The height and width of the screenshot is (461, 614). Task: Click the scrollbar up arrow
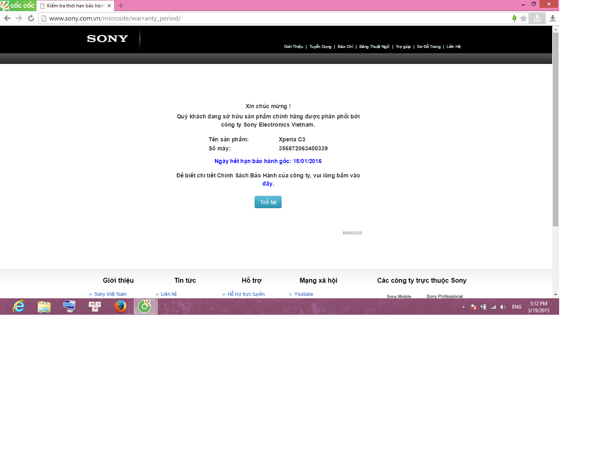point(555,29)
